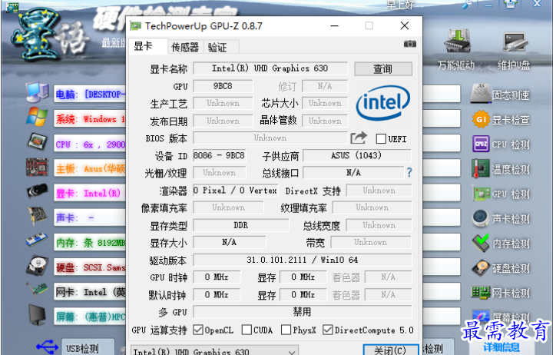
Task: Launch 显卡检查 graphics check tool
Action: (501, 120)
